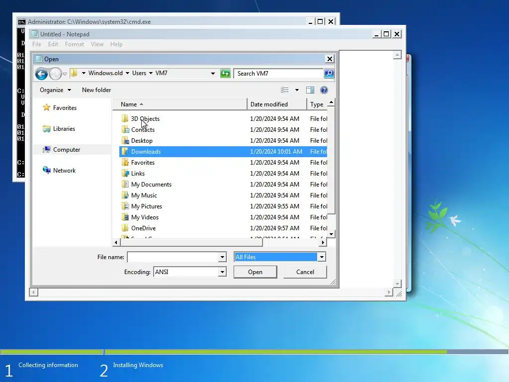
Task: Click Notepad's vertical scroll up arrow
Action: tap(397, 55)
